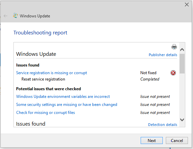Click the red Not fixed error icon
Image resolution: width=193 pixels, height=149 pixels.
(x=173, y=73)
